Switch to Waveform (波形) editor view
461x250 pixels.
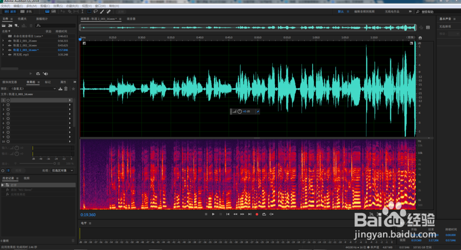pos(10,12)
